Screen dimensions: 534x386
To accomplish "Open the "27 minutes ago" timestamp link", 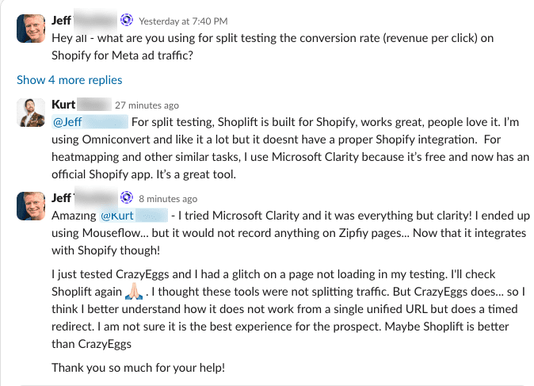I will coord(147,105).
